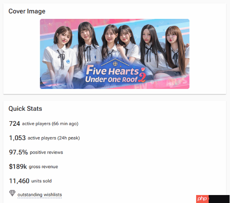The height and width of the screenshot is (203, 230).
Task: Click the 'gross revenue' label
Action: point(43,167)
